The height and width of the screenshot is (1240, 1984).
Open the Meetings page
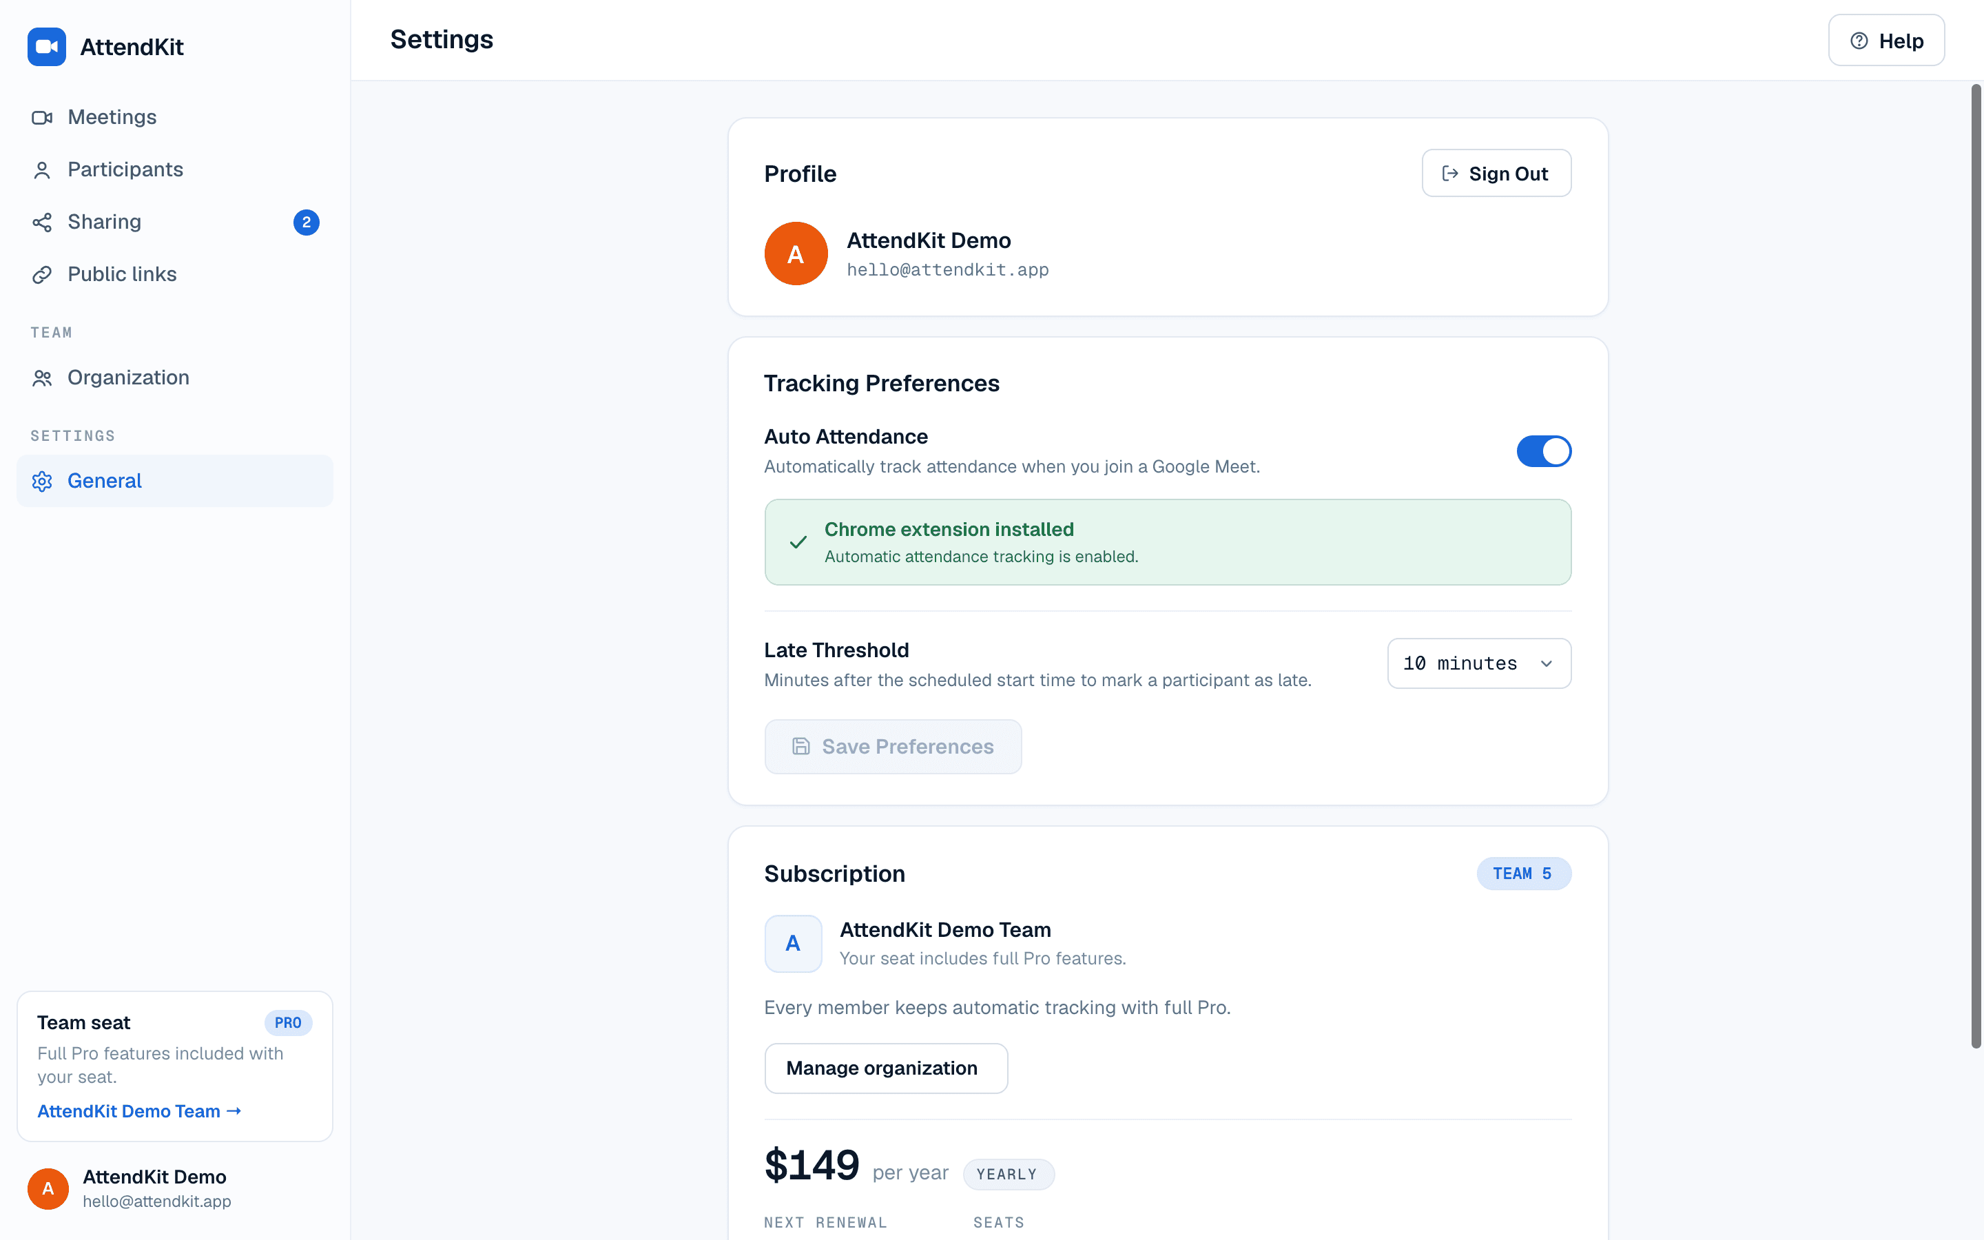174,117
